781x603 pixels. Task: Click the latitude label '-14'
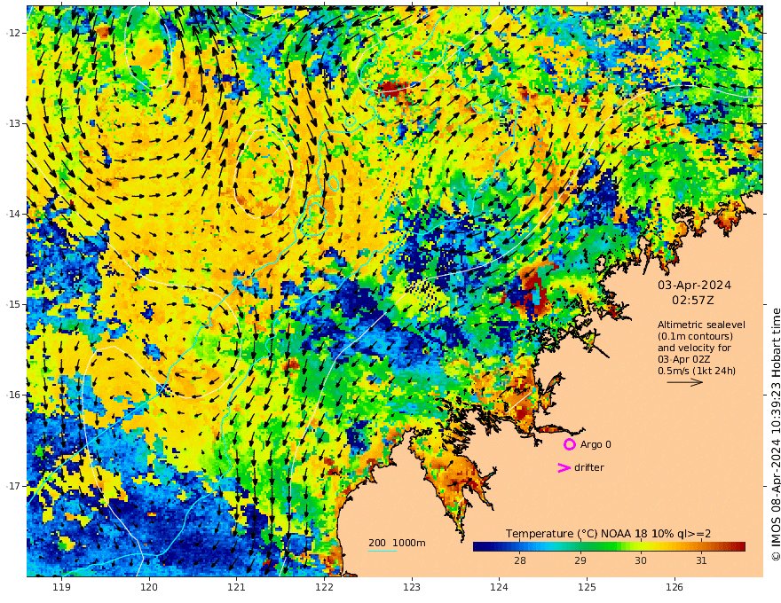13,214
